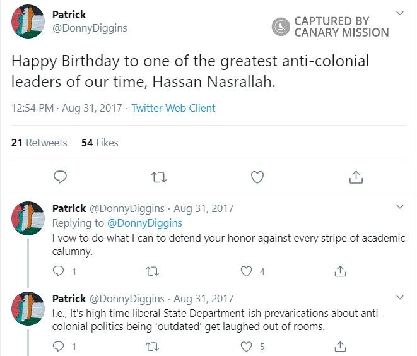Viewport: 417px width, 356px height.
Task: Like the 'academic calumny' reply tweet
Action: pos(247,271)
